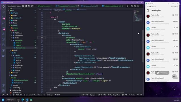Image resolution: width=181 pixels, height=102 pixels.
Task: Change the CRLF line ending setting
Action: click(105, 95)
